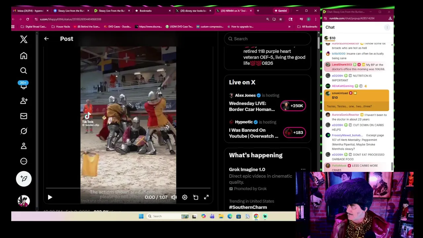Play the video
423x238 pixels.
pos(50,197)
